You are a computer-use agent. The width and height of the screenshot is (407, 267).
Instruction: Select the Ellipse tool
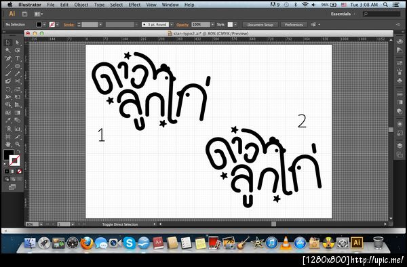click(x=18, y=66)
